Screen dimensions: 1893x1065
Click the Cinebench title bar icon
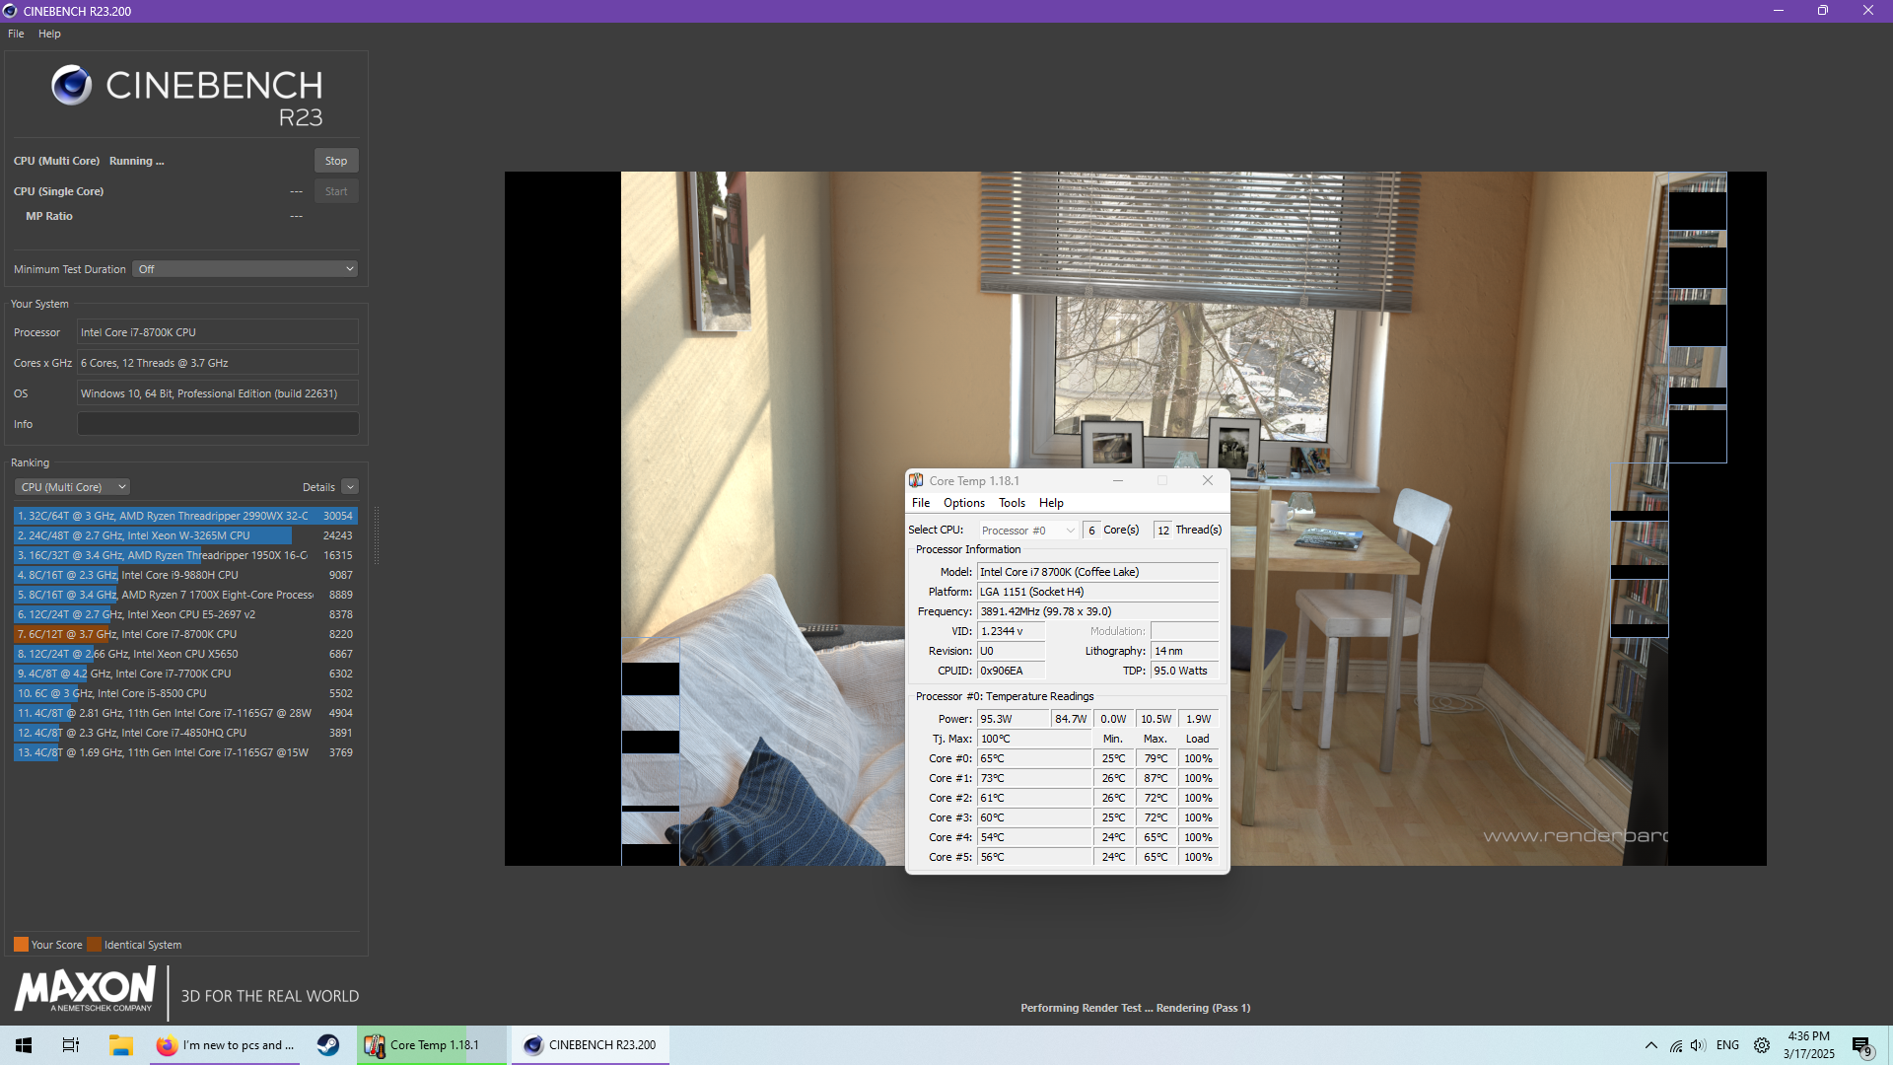point(10,11)
